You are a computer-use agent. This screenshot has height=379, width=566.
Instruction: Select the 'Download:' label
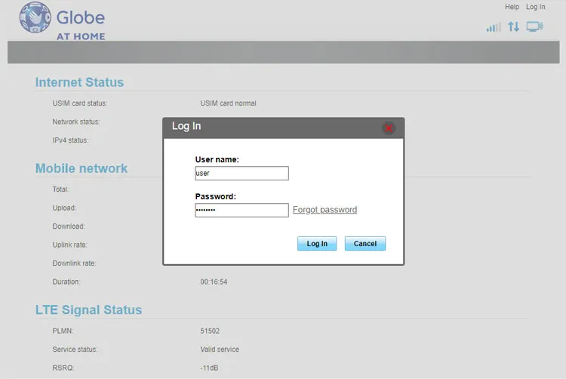point(69,226)
